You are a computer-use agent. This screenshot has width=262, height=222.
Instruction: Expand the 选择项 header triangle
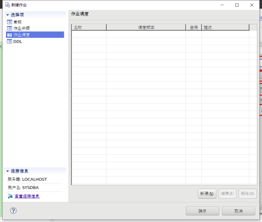coord(8,15)
